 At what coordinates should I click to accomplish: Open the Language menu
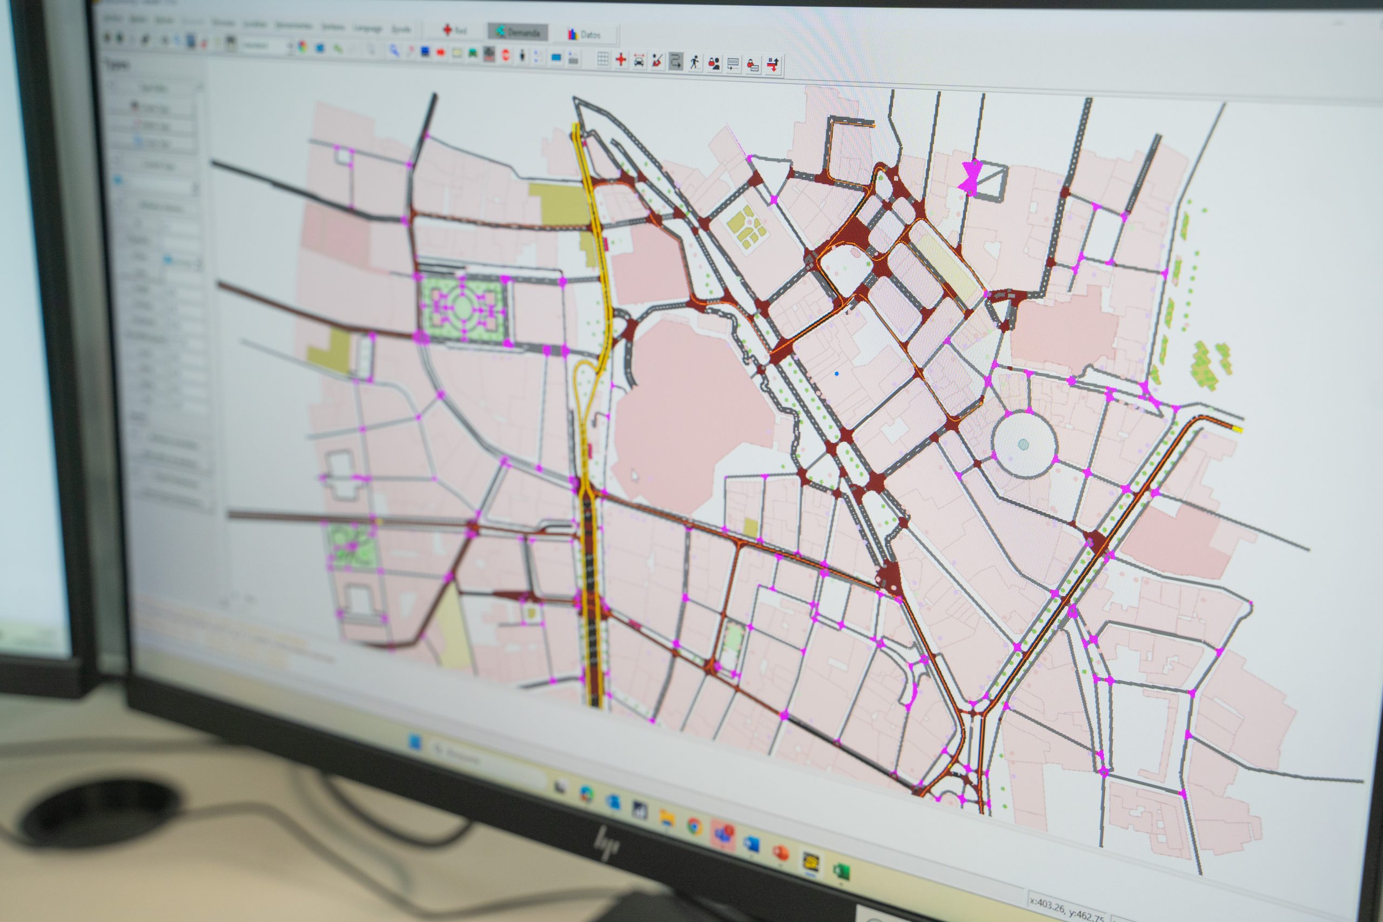[367, 28]
